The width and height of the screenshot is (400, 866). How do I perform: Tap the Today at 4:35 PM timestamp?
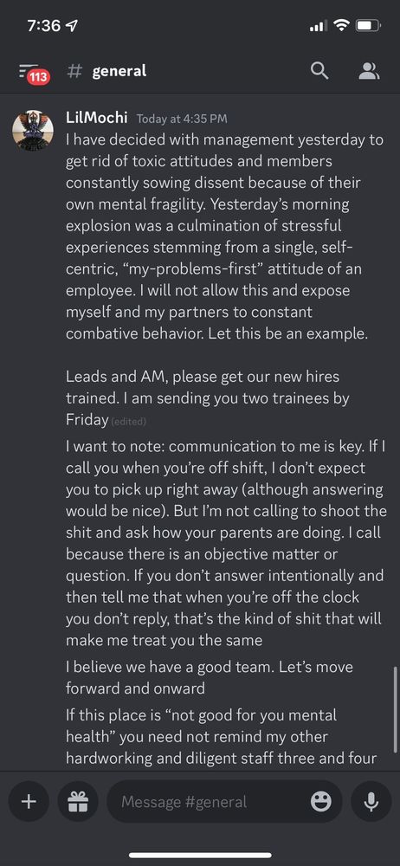click(x=182, y=119)
